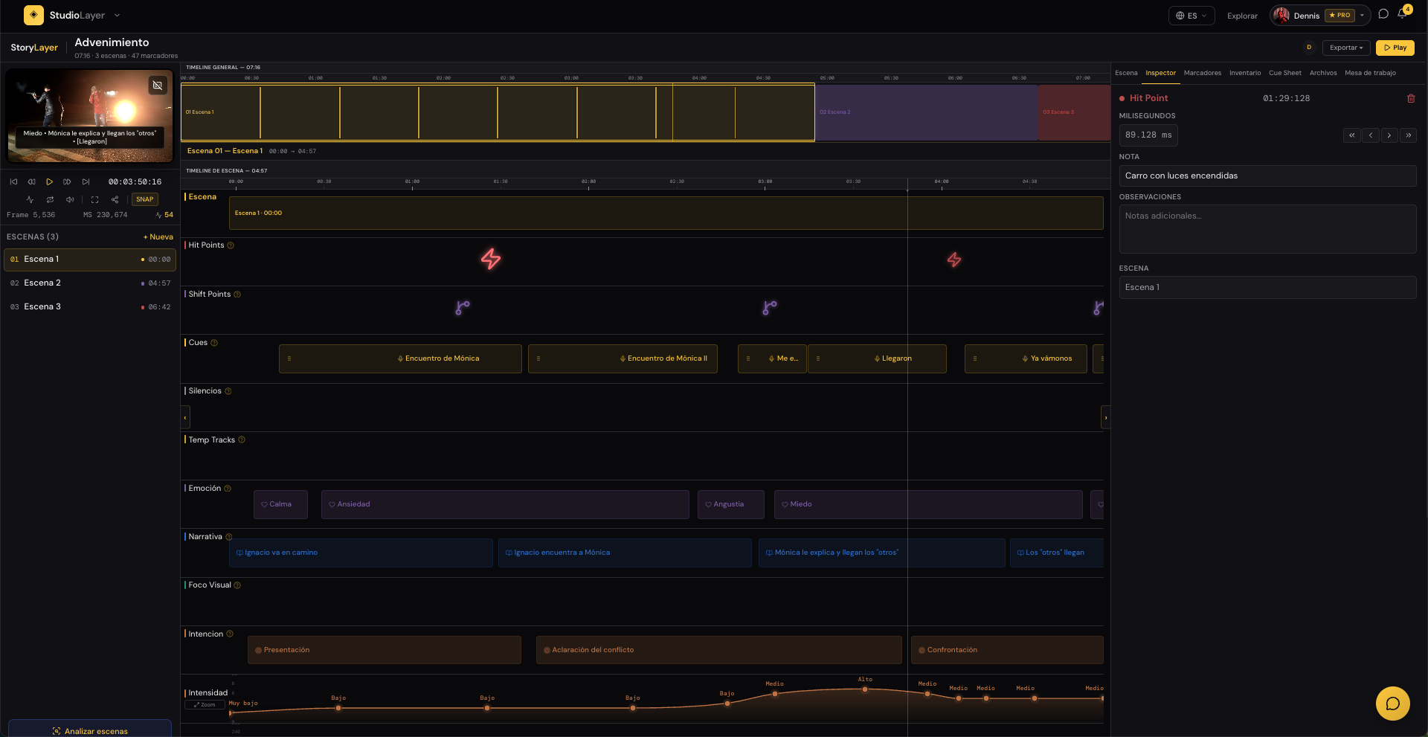Toggle loop playback

[50, 199]
